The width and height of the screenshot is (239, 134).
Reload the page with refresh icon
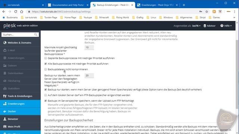(x=16, y=12)
